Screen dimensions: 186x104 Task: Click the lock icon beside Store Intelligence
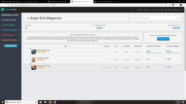tap(19, 30)
